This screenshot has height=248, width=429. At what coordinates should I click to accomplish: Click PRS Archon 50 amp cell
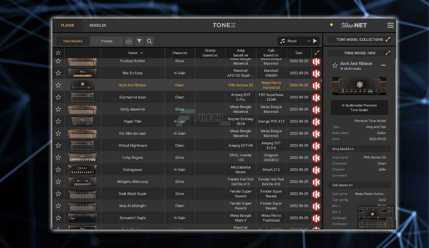(241, 85)
